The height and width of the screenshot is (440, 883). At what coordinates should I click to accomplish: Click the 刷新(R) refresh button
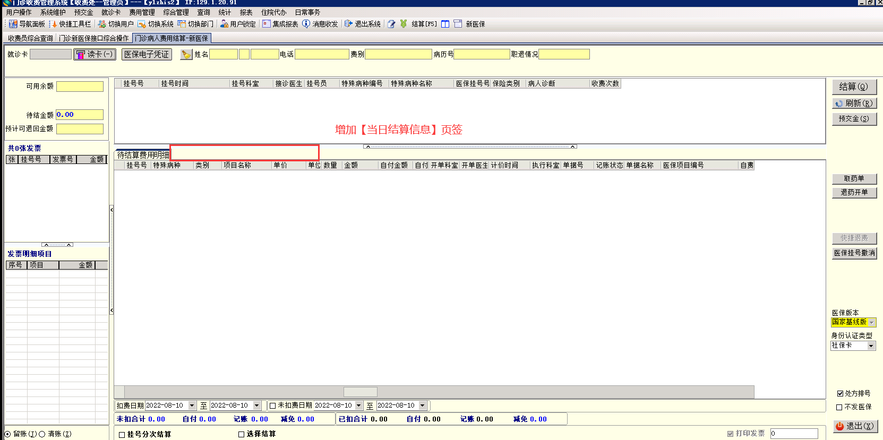(x=854, y=103)
